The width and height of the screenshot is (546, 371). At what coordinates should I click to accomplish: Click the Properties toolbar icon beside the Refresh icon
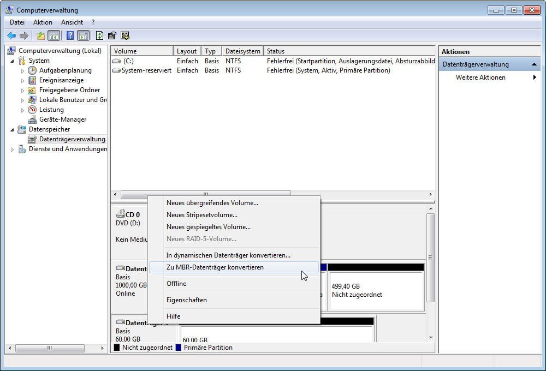(x=112, y=35)
